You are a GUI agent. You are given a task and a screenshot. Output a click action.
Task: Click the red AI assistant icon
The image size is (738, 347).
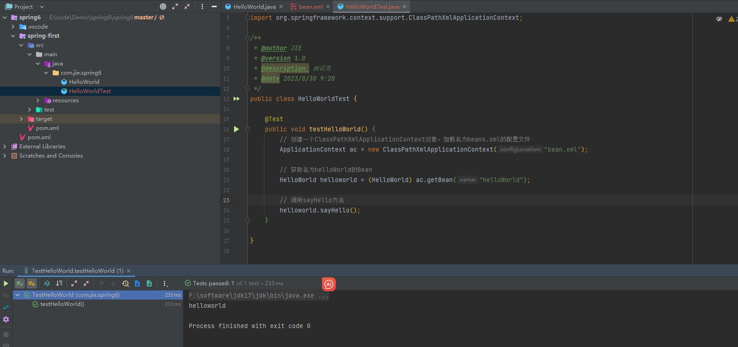click(329, 284)
